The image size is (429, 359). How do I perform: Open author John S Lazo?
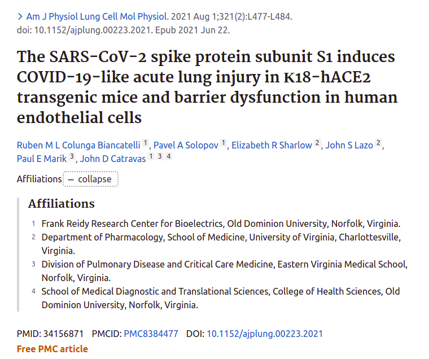click(349, 145)
